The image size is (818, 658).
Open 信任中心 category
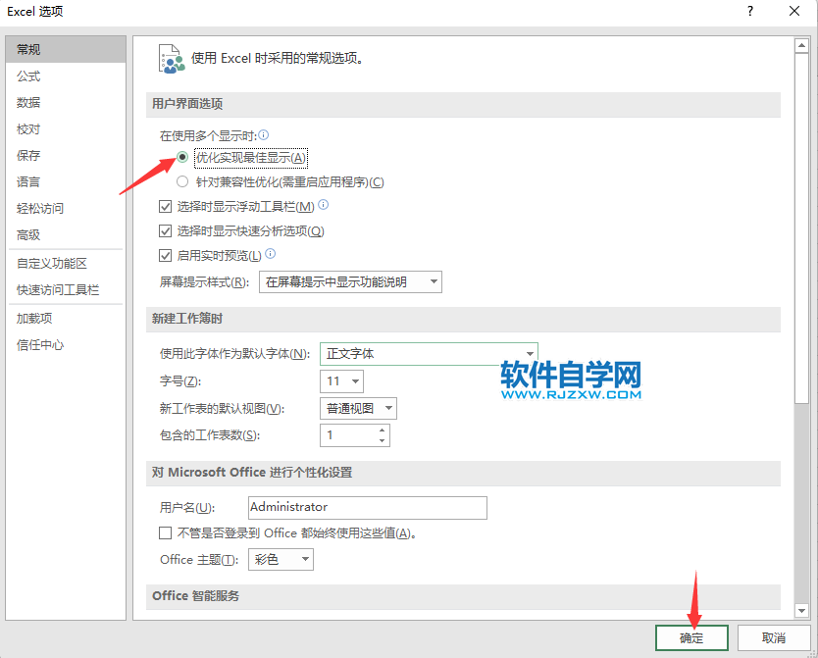[66, 344]
